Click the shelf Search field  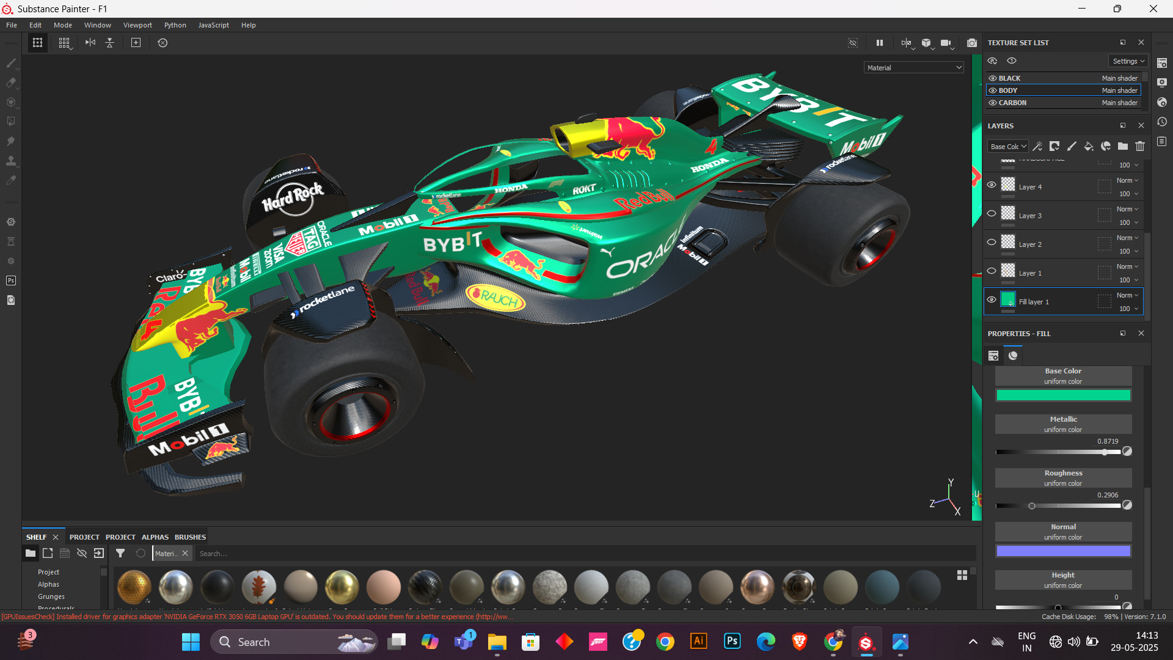point(585,554)
